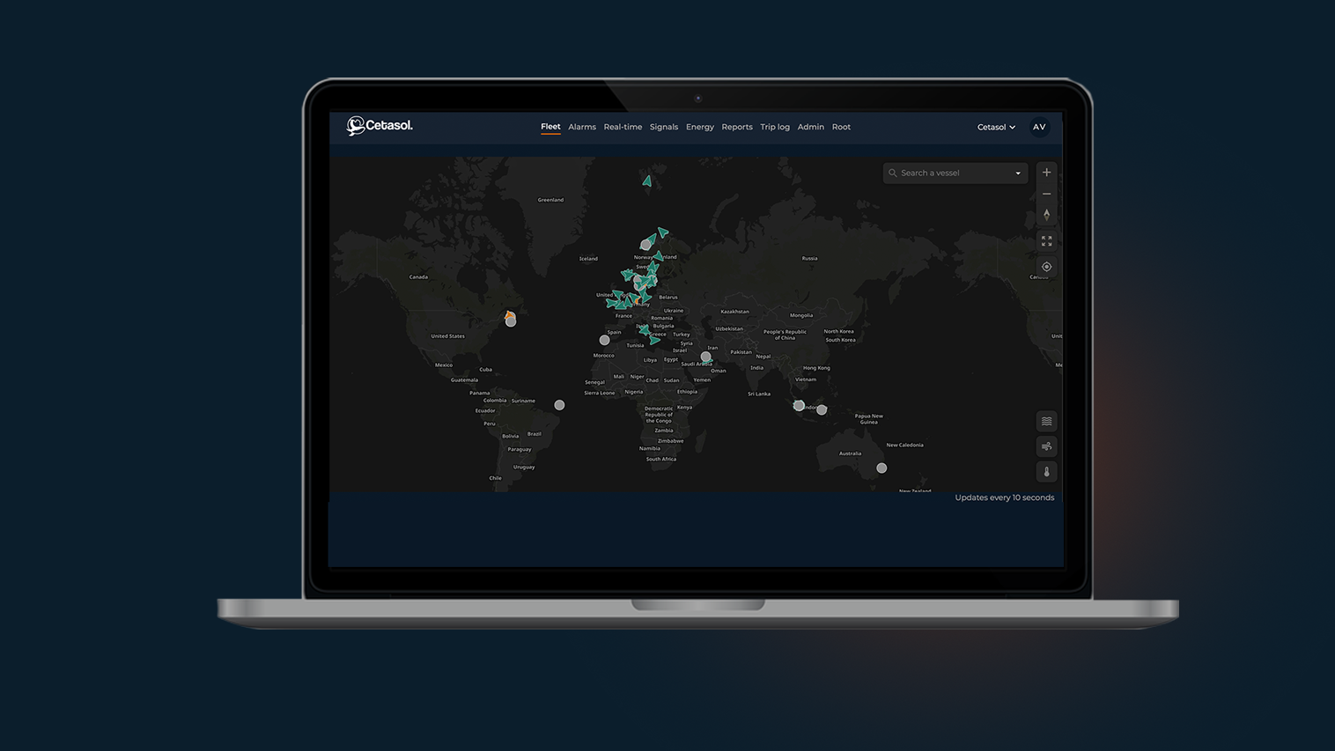Open the Fleet tab
This screenshot has width=1335, height=751.
tap(550, 127)
